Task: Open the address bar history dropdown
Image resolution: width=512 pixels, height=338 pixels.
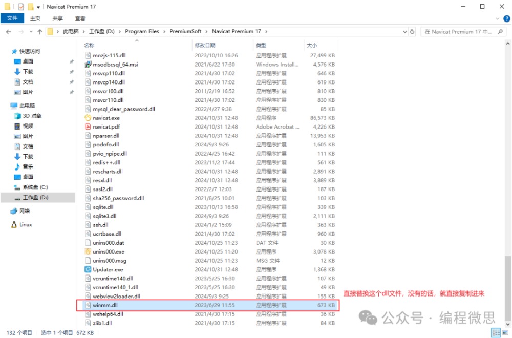Action: [404, 32]
